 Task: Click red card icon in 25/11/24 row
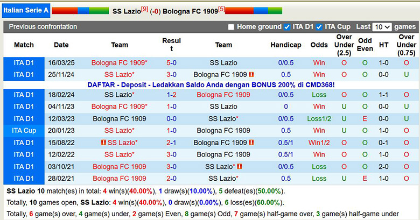(x=251, y=75)
